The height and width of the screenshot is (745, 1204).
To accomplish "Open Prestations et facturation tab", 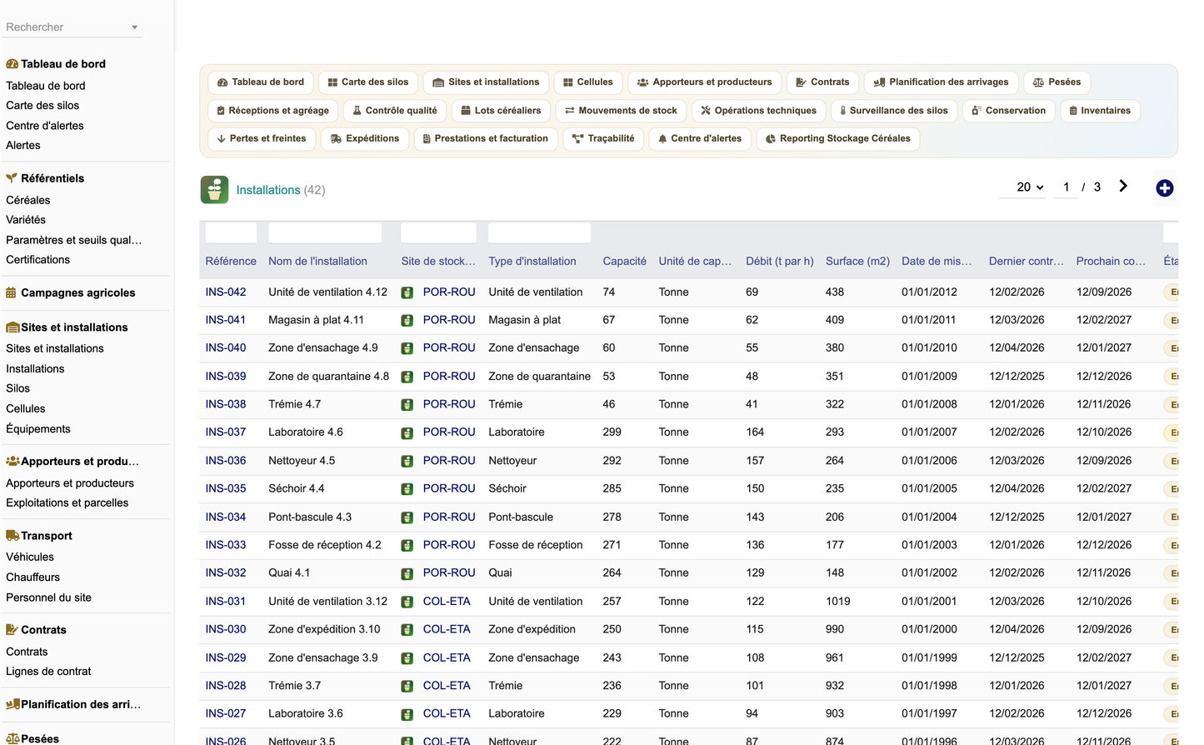I will 485,139.
